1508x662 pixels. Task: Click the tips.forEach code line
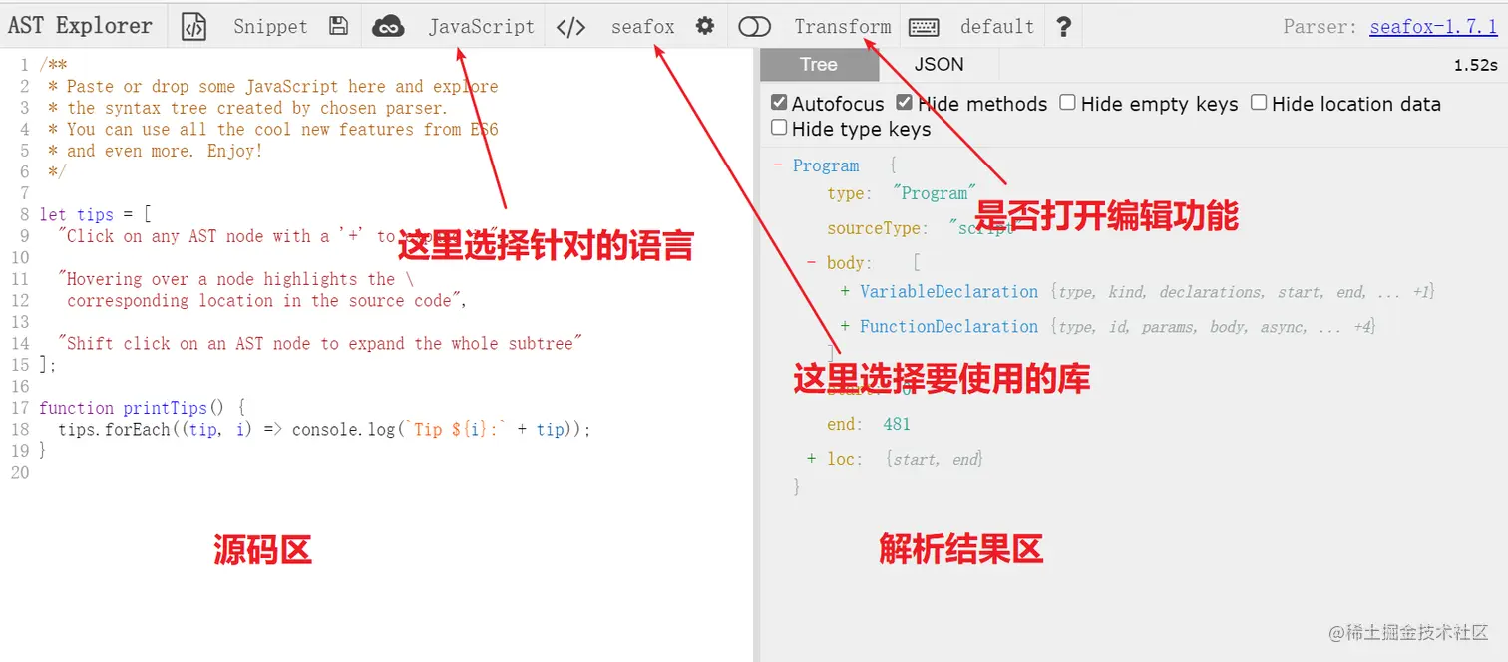[324, 430]
